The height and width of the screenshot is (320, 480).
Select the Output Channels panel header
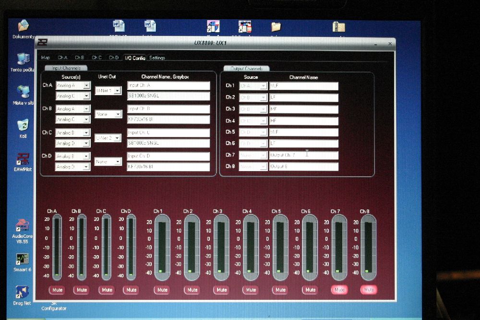246,69
